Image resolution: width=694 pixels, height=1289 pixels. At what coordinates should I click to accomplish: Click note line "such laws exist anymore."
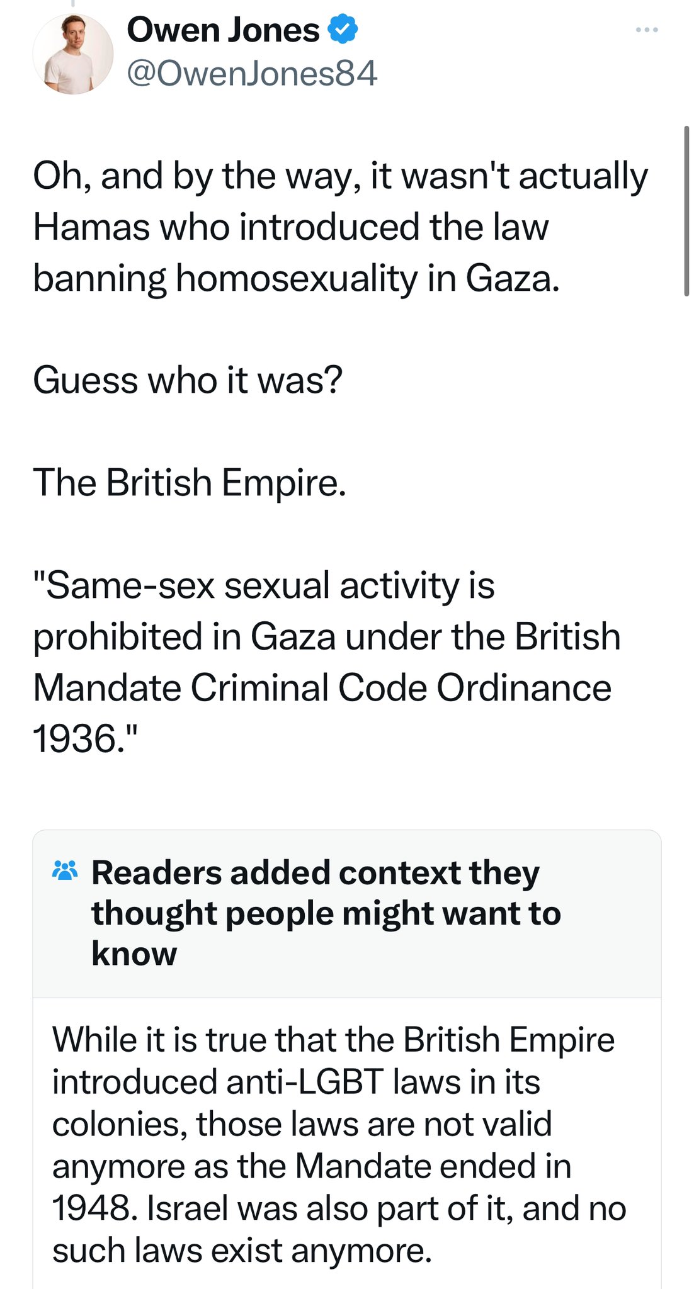[242, 1250]
